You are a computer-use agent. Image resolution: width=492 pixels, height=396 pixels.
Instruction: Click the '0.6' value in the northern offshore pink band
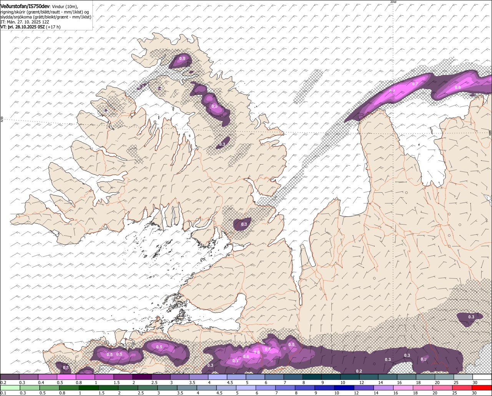coord(458,87)
